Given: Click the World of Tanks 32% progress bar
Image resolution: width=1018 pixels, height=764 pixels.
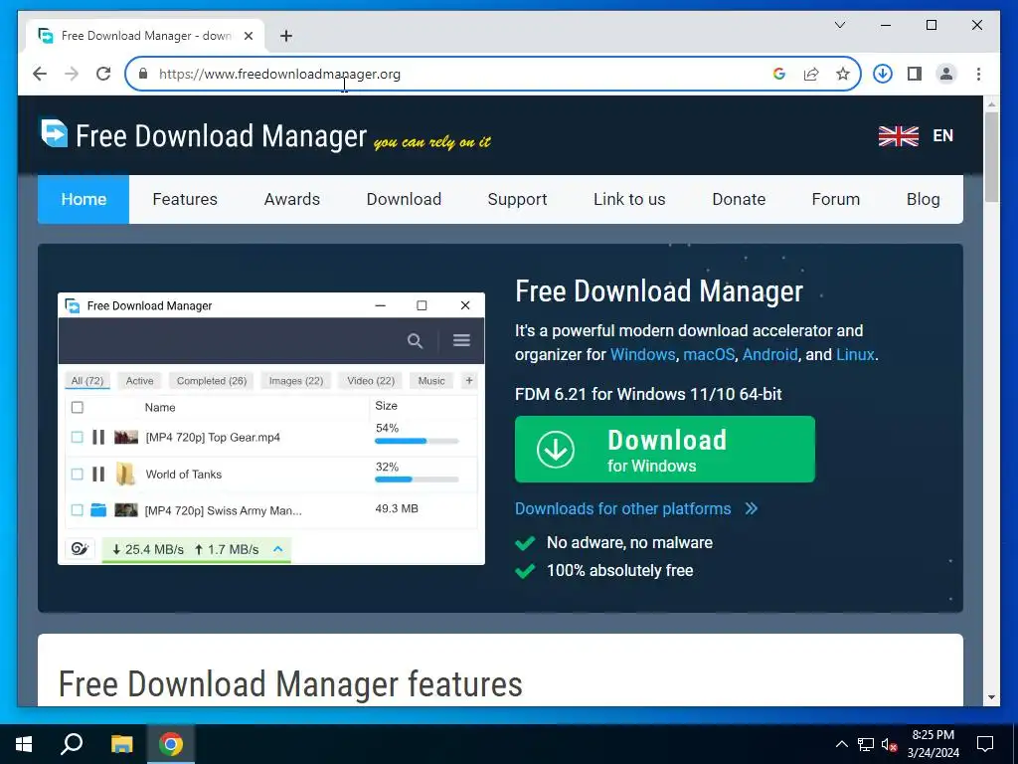Looking at the screenshot, I should point(417,479).
